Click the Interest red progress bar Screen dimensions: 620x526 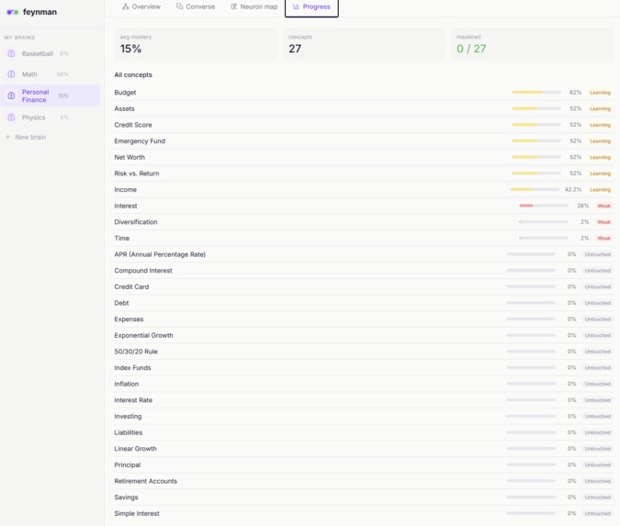point(544,206)
